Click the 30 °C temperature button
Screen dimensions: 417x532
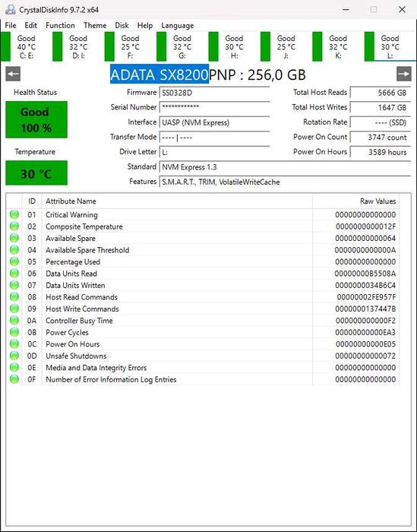tap(36, 173)
